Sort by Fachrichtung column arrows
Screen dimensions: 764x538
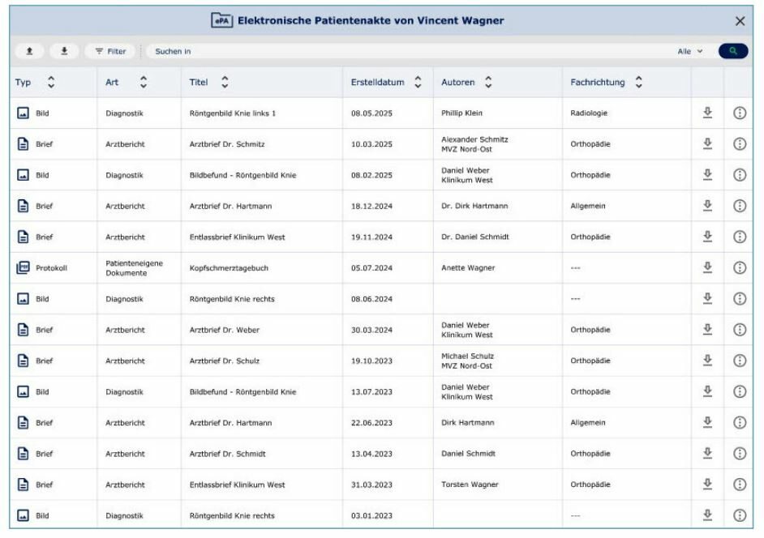pos(639,83)
